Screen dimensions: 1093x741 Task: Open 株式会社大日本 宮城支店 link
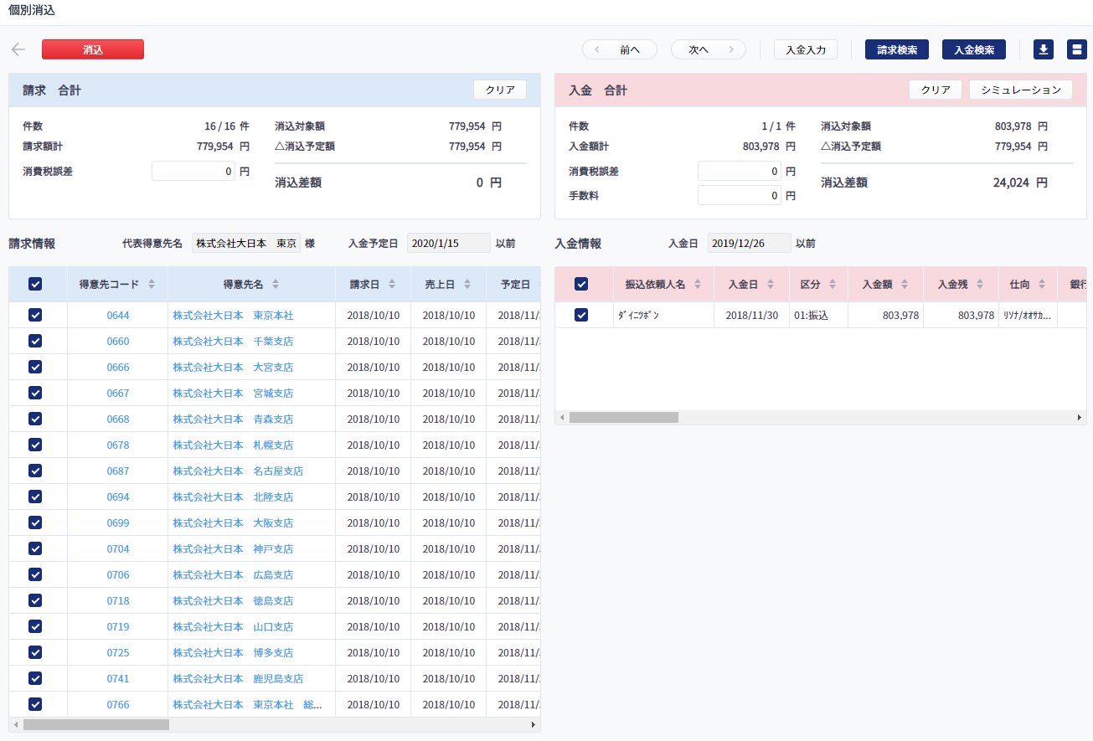coord(234,393)
